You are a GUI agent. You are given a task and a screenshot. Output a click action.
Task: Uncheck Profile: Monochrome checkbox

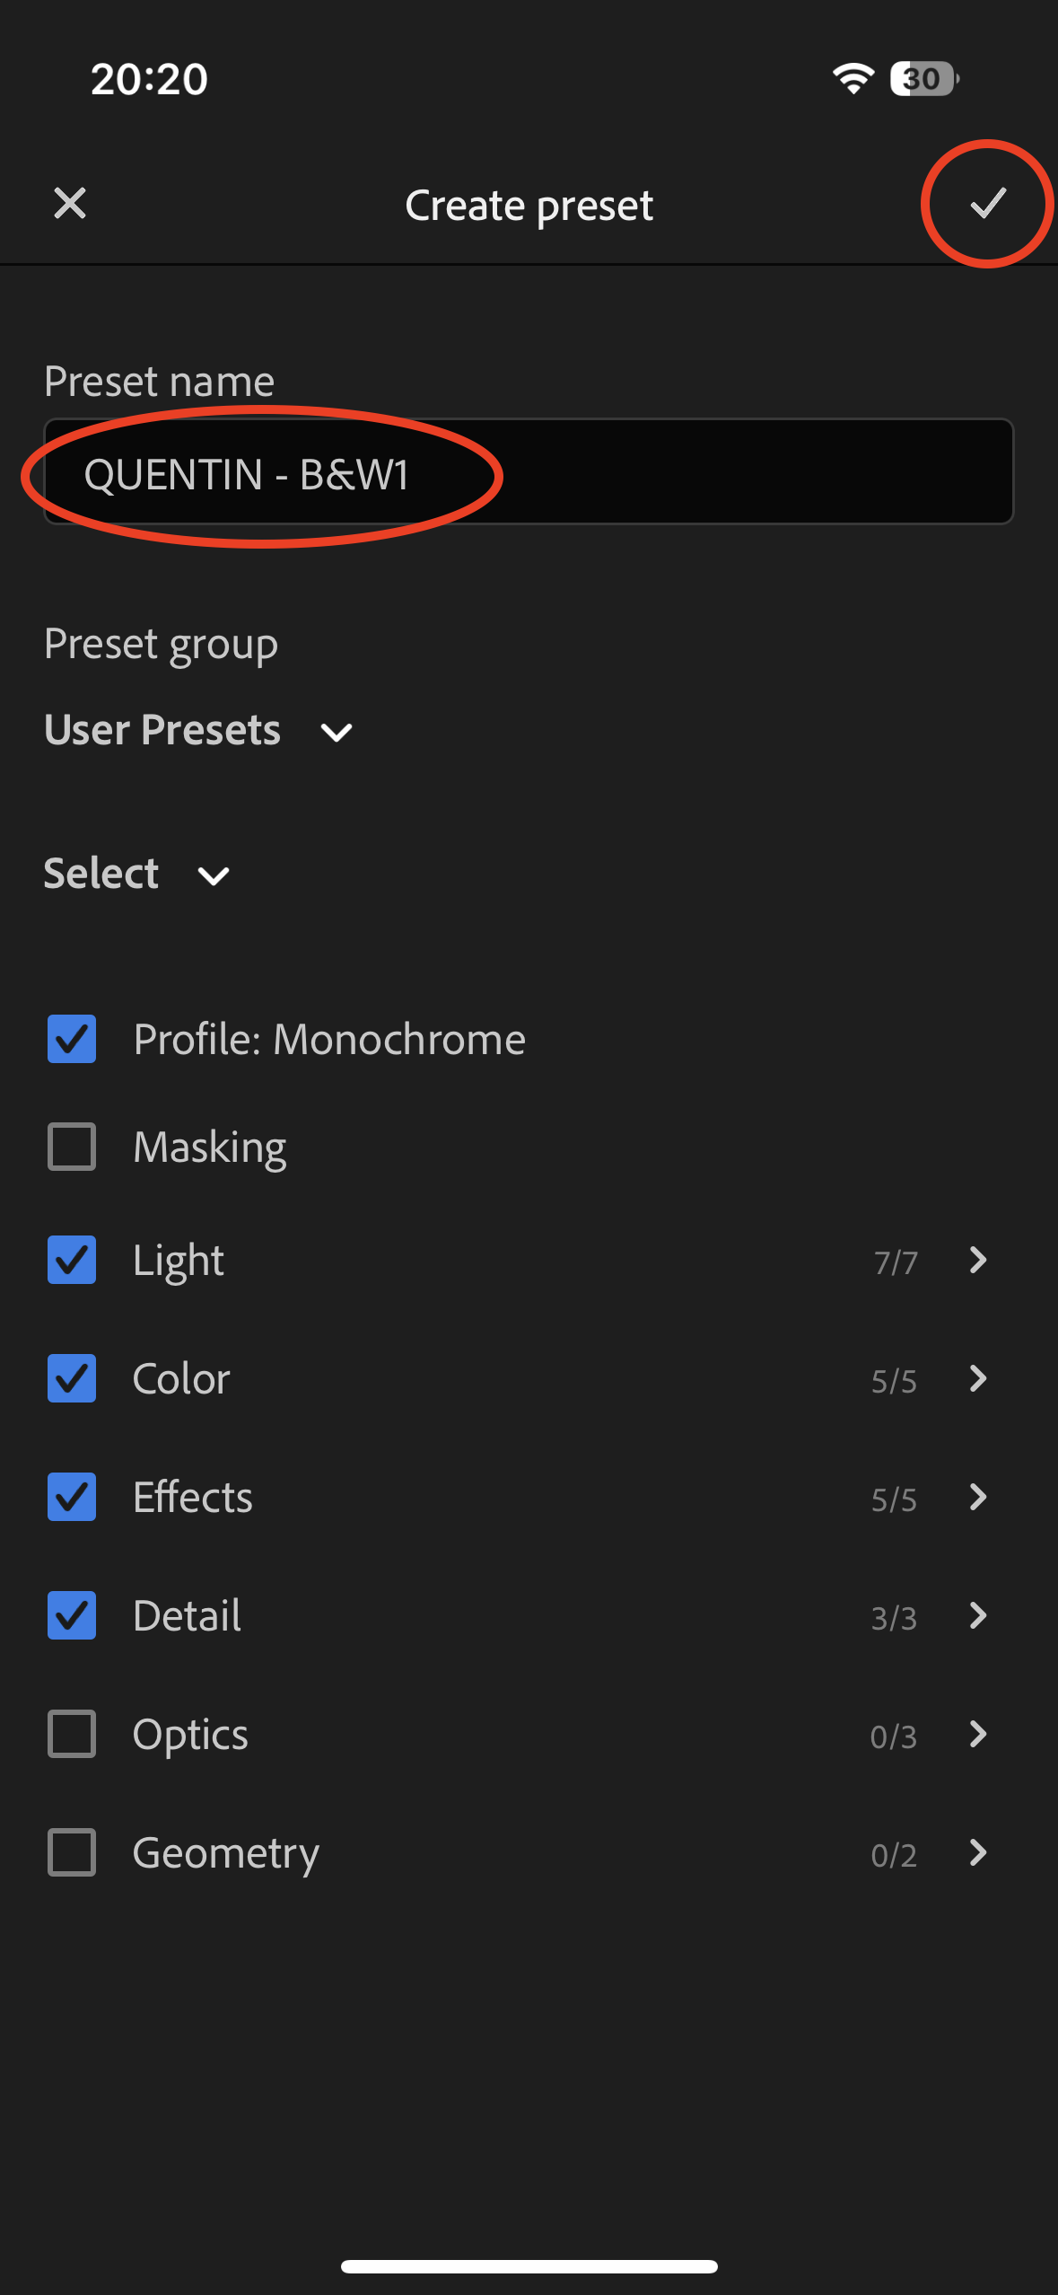pyautogui.click(x=72, y=1040)
